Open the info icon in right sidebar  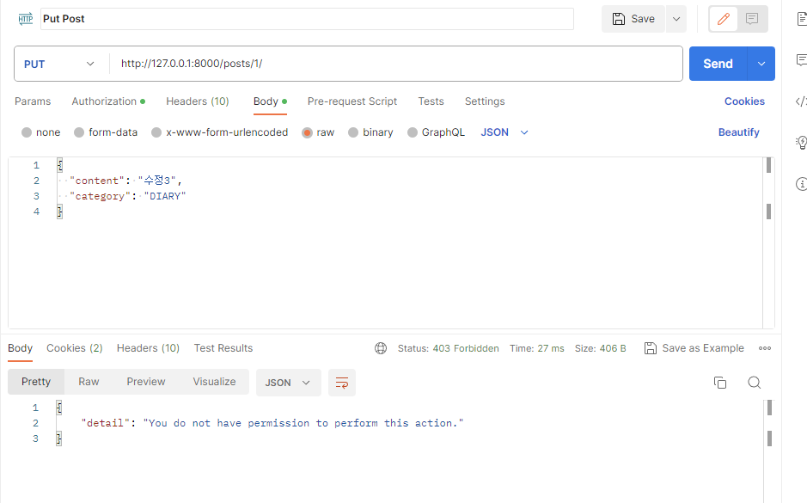point(801,184)
